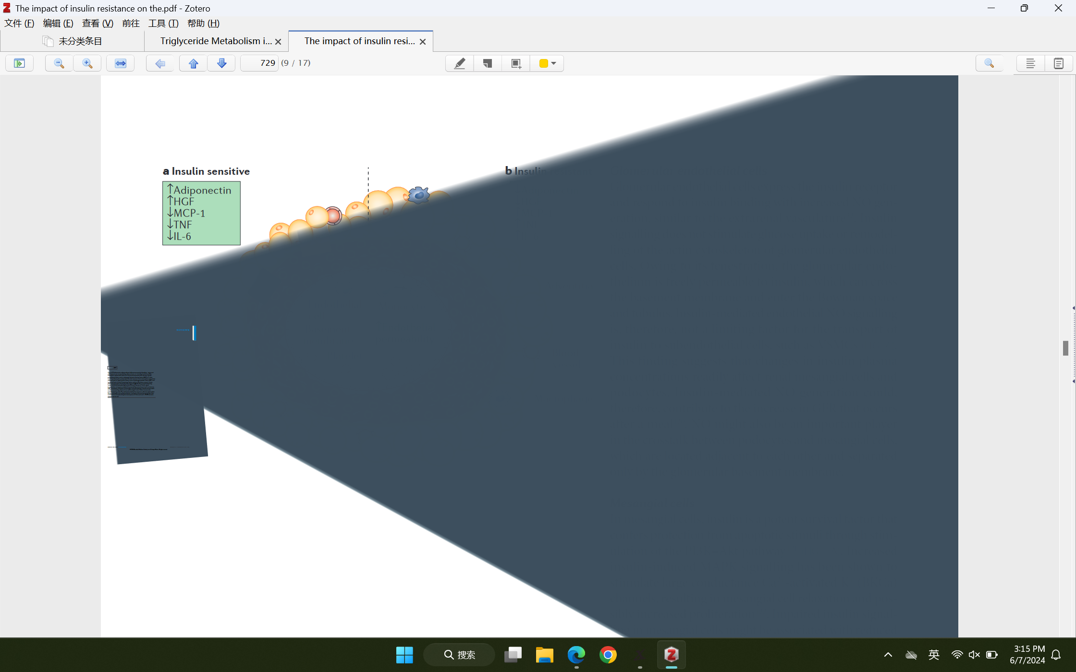
Task: Click the page number field showing 729
Action: [x=260, y=63]
